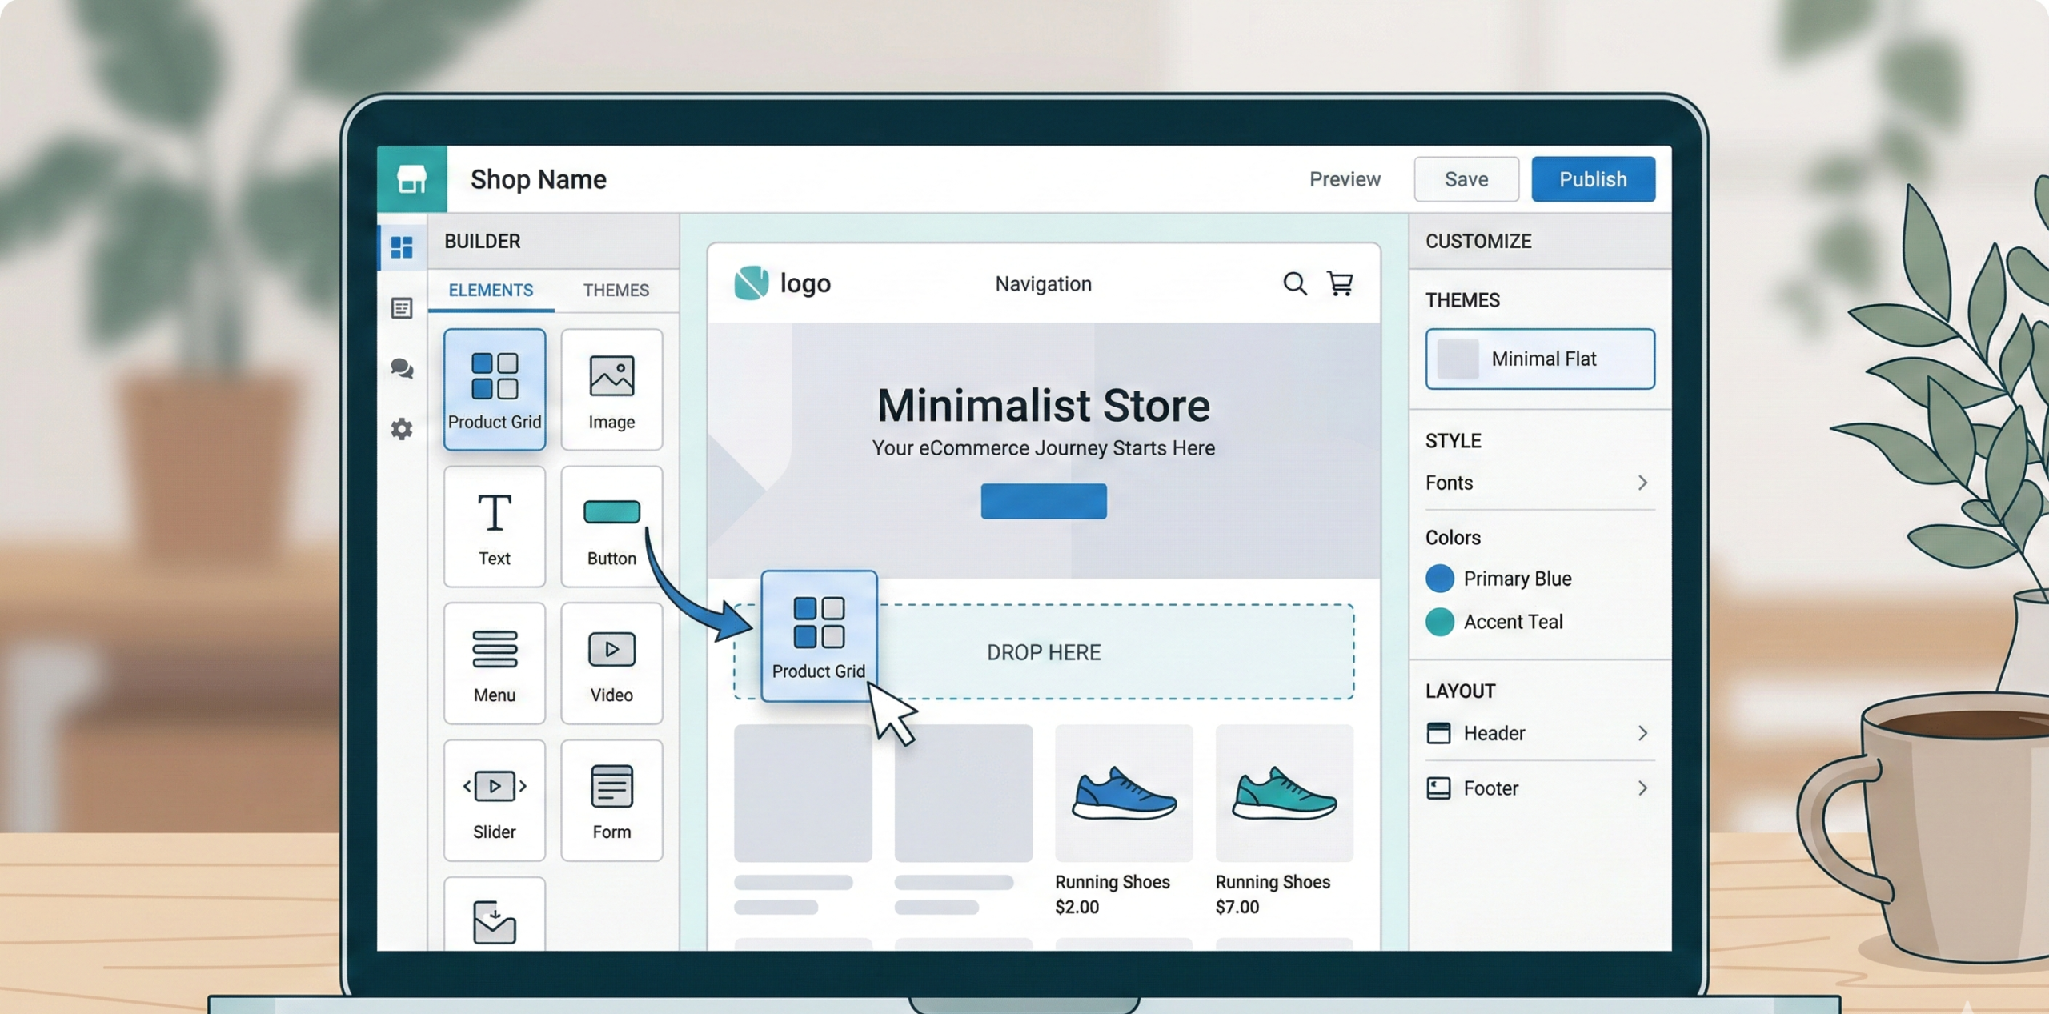Switch to the Elements tab

tap(490, 290)
